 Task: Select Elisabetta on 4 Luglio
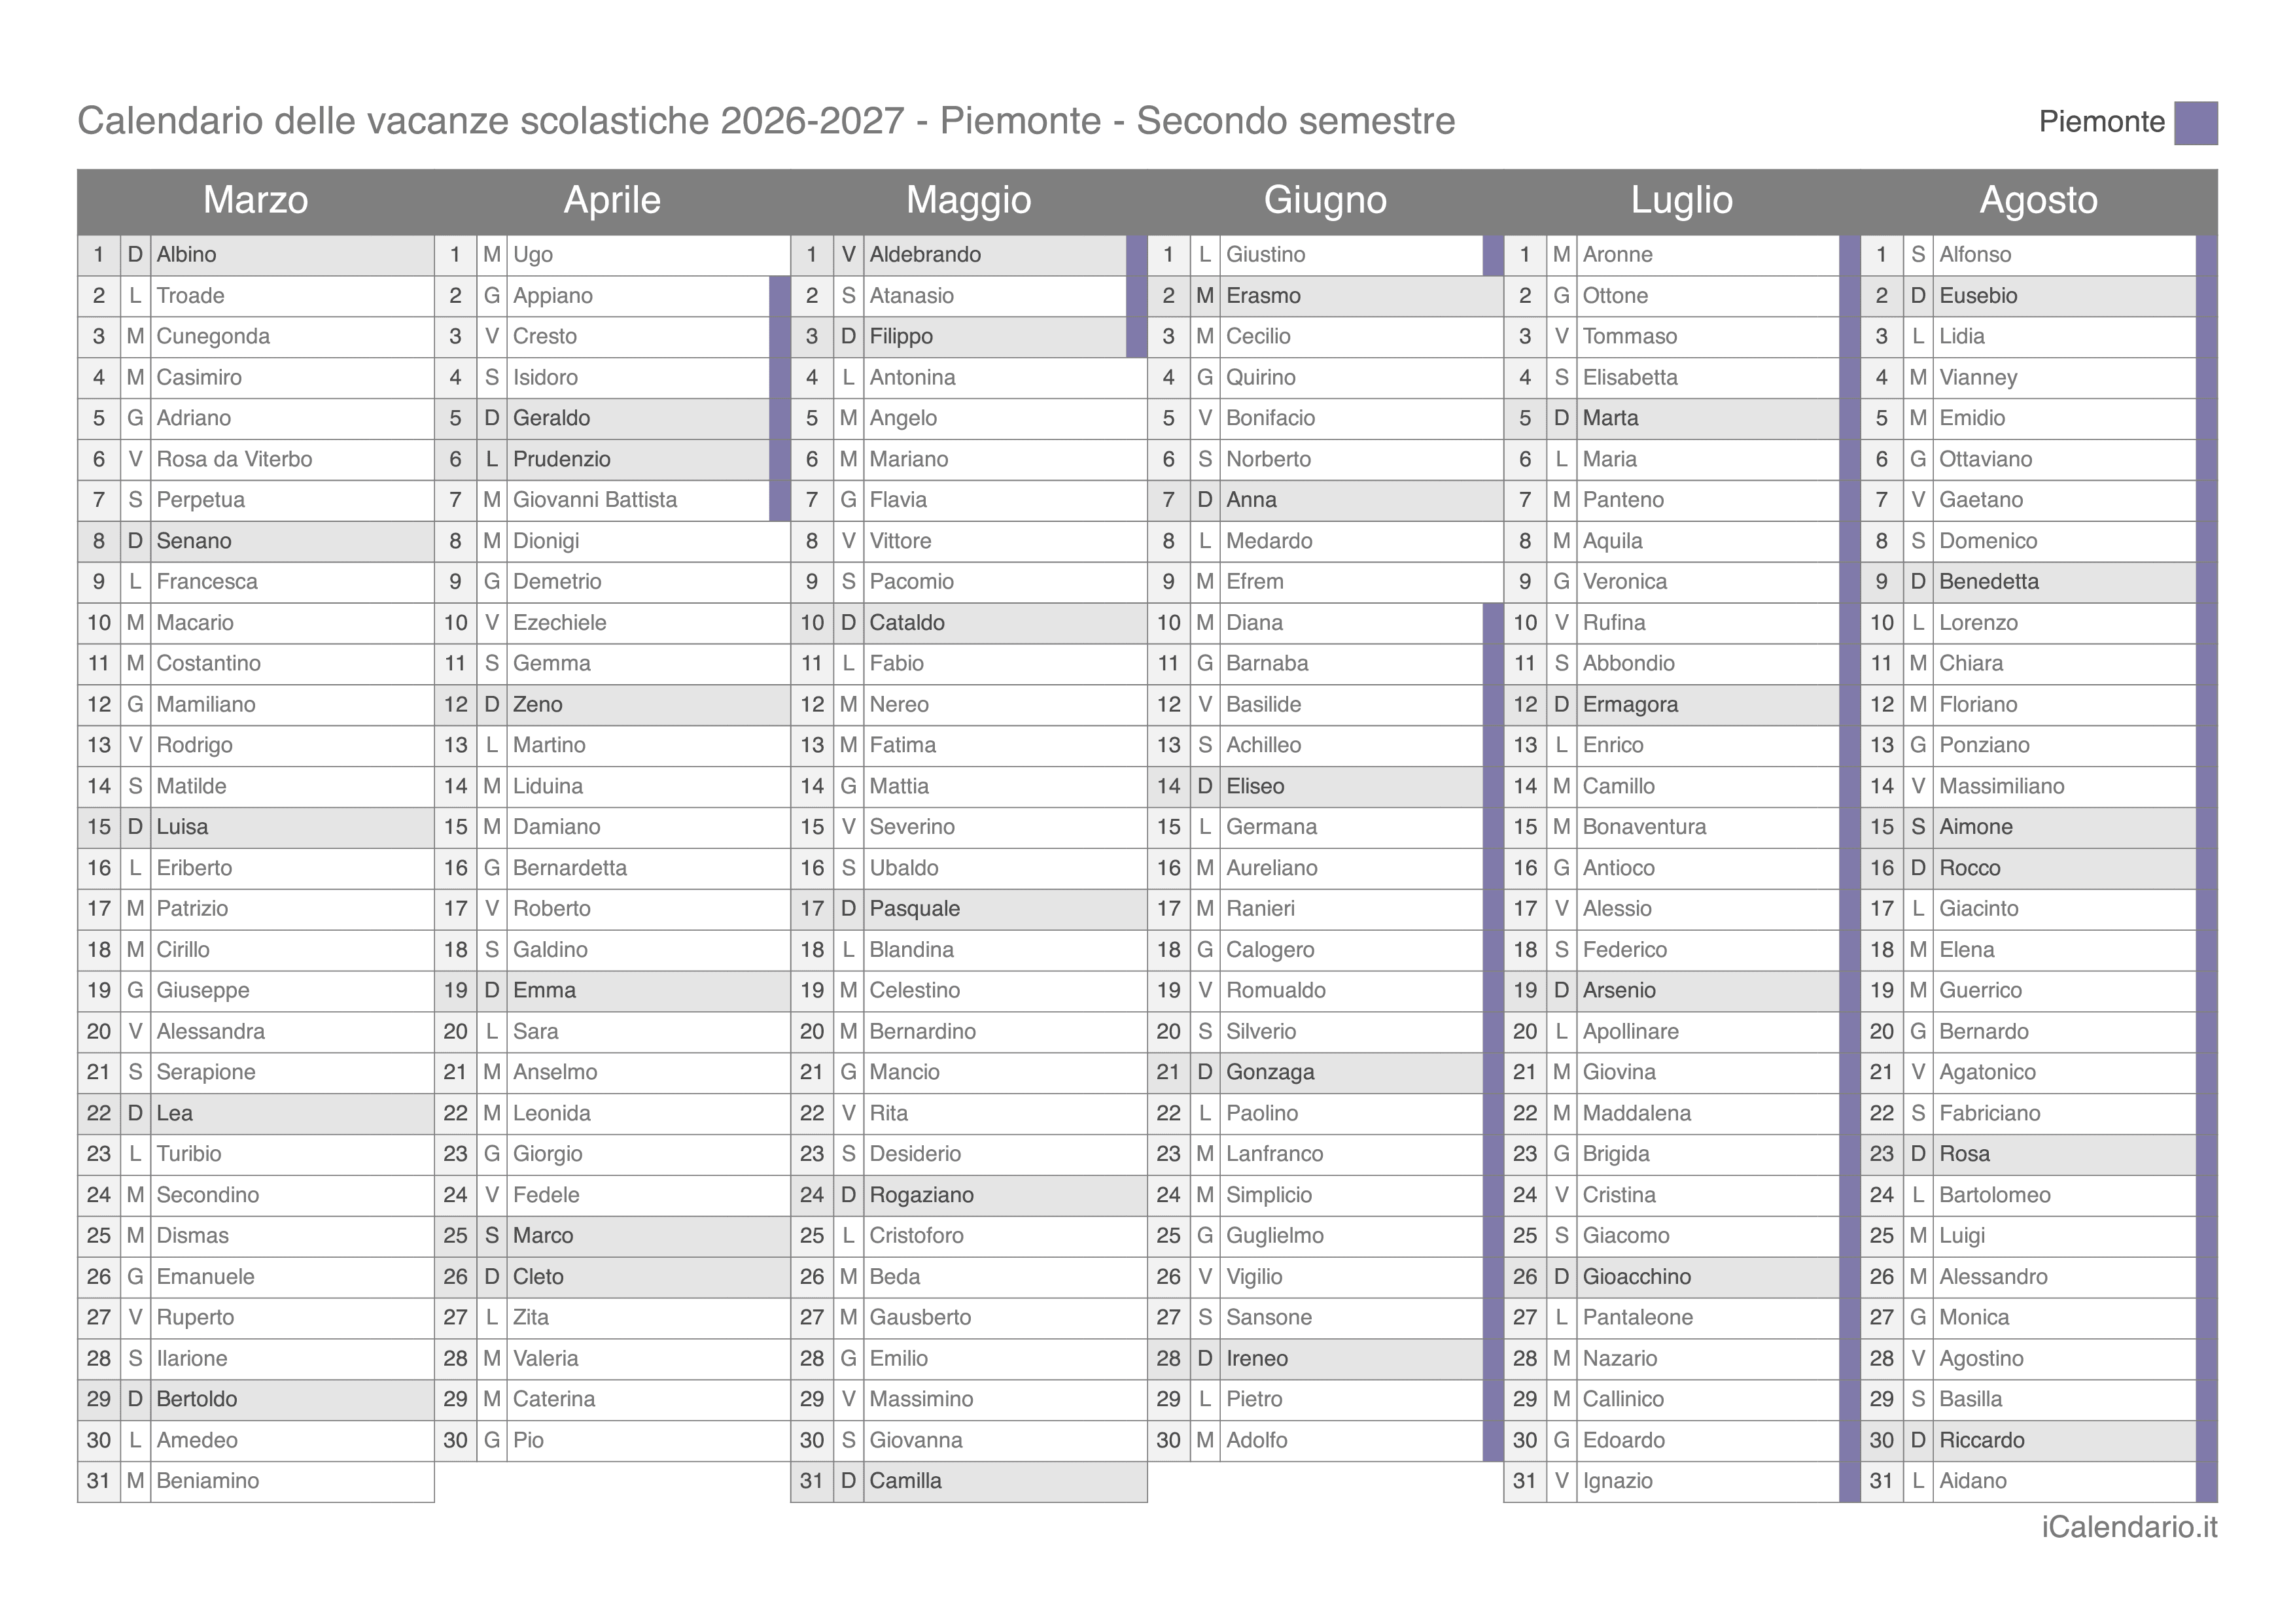pyautogui.click(x=1630, y=378)
